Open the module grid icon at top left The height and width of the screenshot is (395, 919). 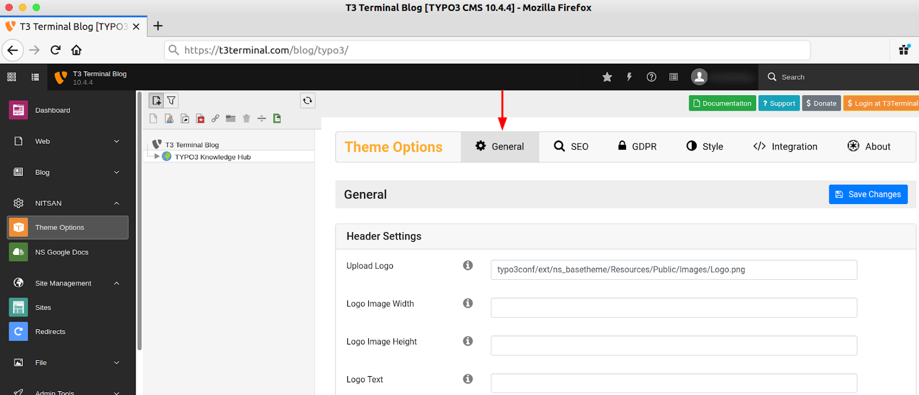[x=11, y=77]
